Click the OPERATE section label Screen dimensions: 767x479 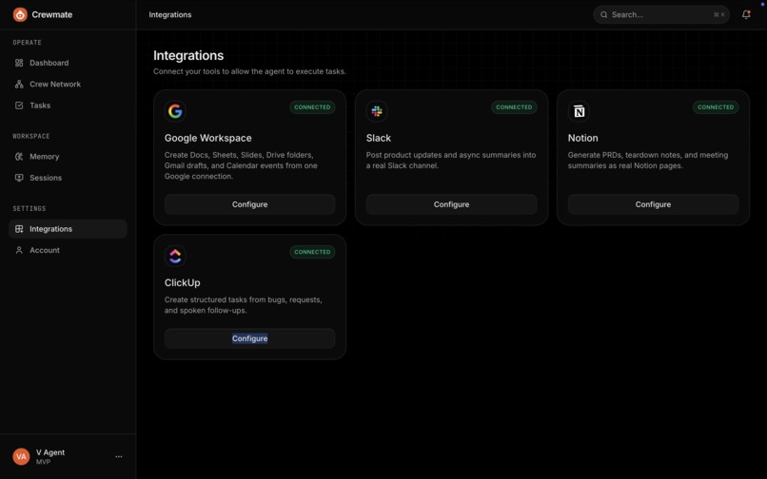click(27, 43)
